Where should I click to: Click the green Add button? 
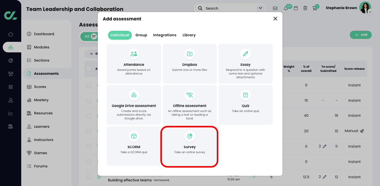click(361, 35)
